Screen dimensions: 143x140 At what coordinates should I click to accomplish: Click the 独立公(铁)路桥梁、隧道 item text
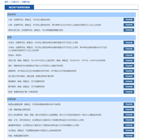55,115
